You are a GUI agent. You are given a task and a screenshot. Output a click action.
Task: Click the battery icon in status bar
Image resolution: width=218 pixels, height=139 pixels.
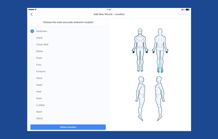(188, 10)
